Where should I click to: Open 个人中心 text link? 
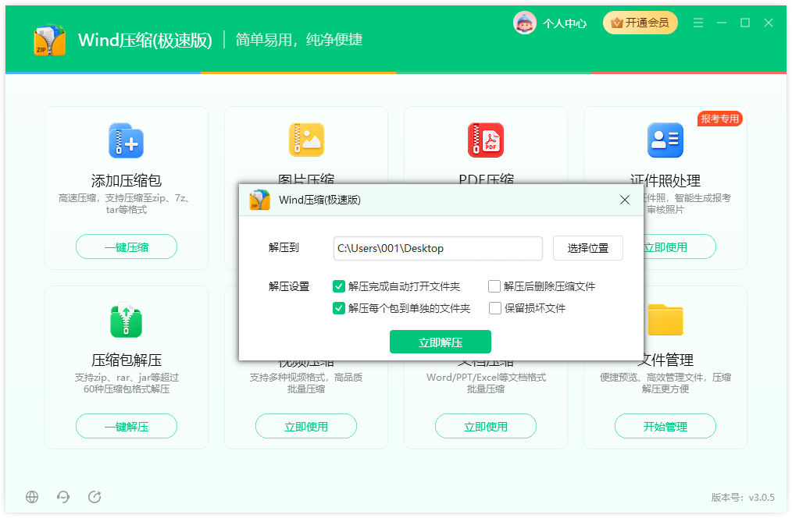[565, 23]
